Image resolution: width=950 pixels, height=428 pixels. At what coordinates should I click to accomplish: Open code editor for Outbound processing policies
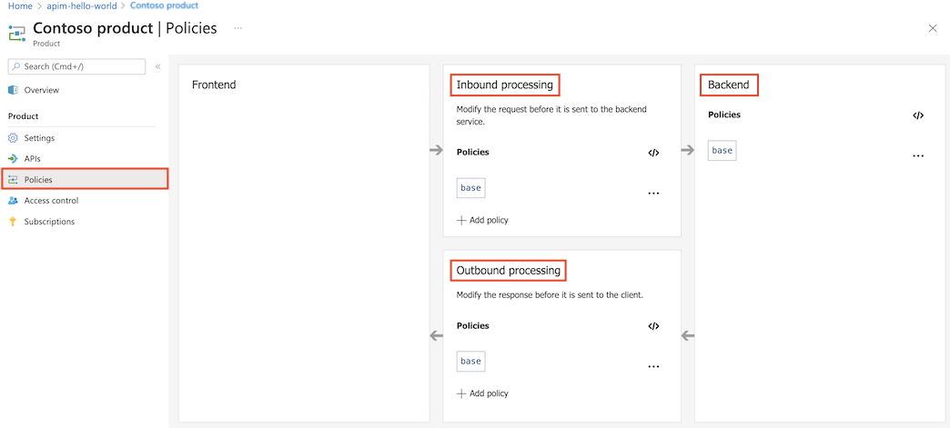[653, 326]
